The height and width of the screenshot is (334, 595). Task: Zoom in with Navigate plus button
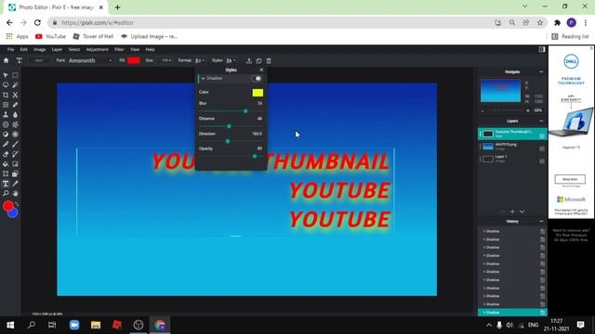click(527, 110)
